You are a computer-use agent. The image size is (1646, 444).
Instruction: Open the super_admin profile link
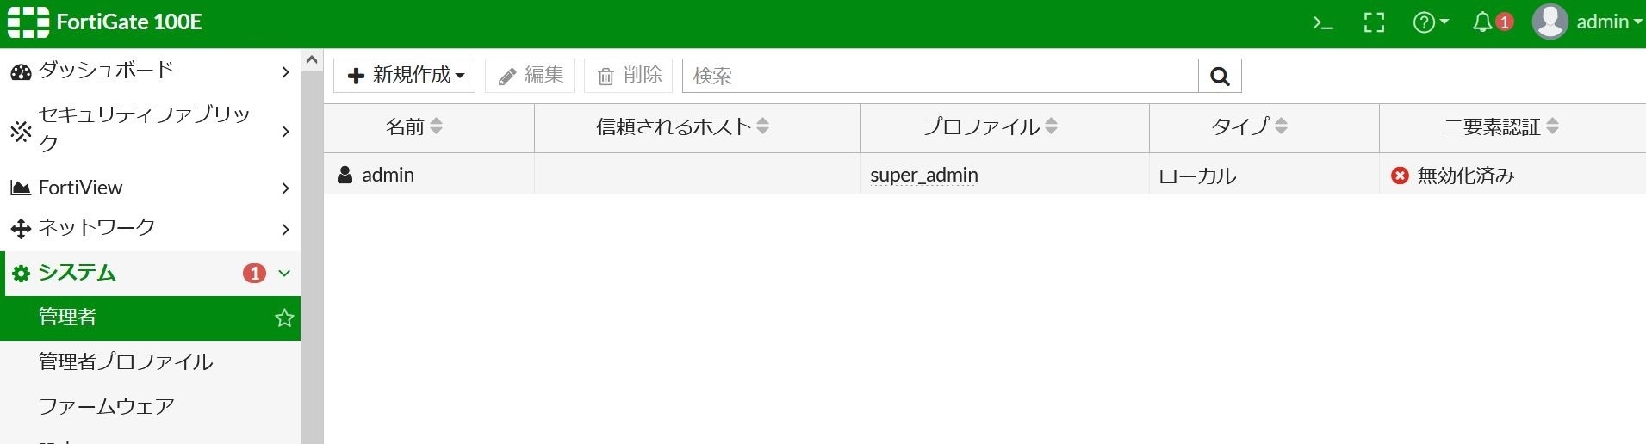(924, 176)
